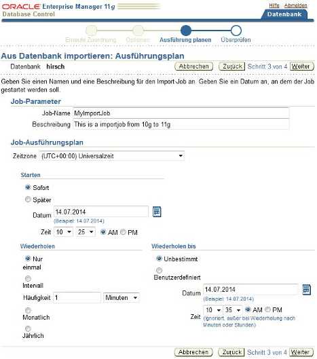Open the repeat-until minute dropdown showing 35
The image size is (317, 359).
click(x=232, y=310)
